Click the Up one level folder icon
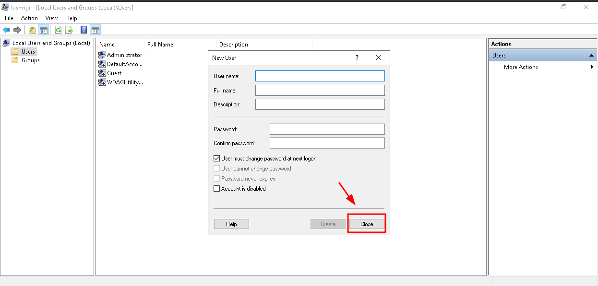This screenshot has width=598, height=286. (32, 30)
